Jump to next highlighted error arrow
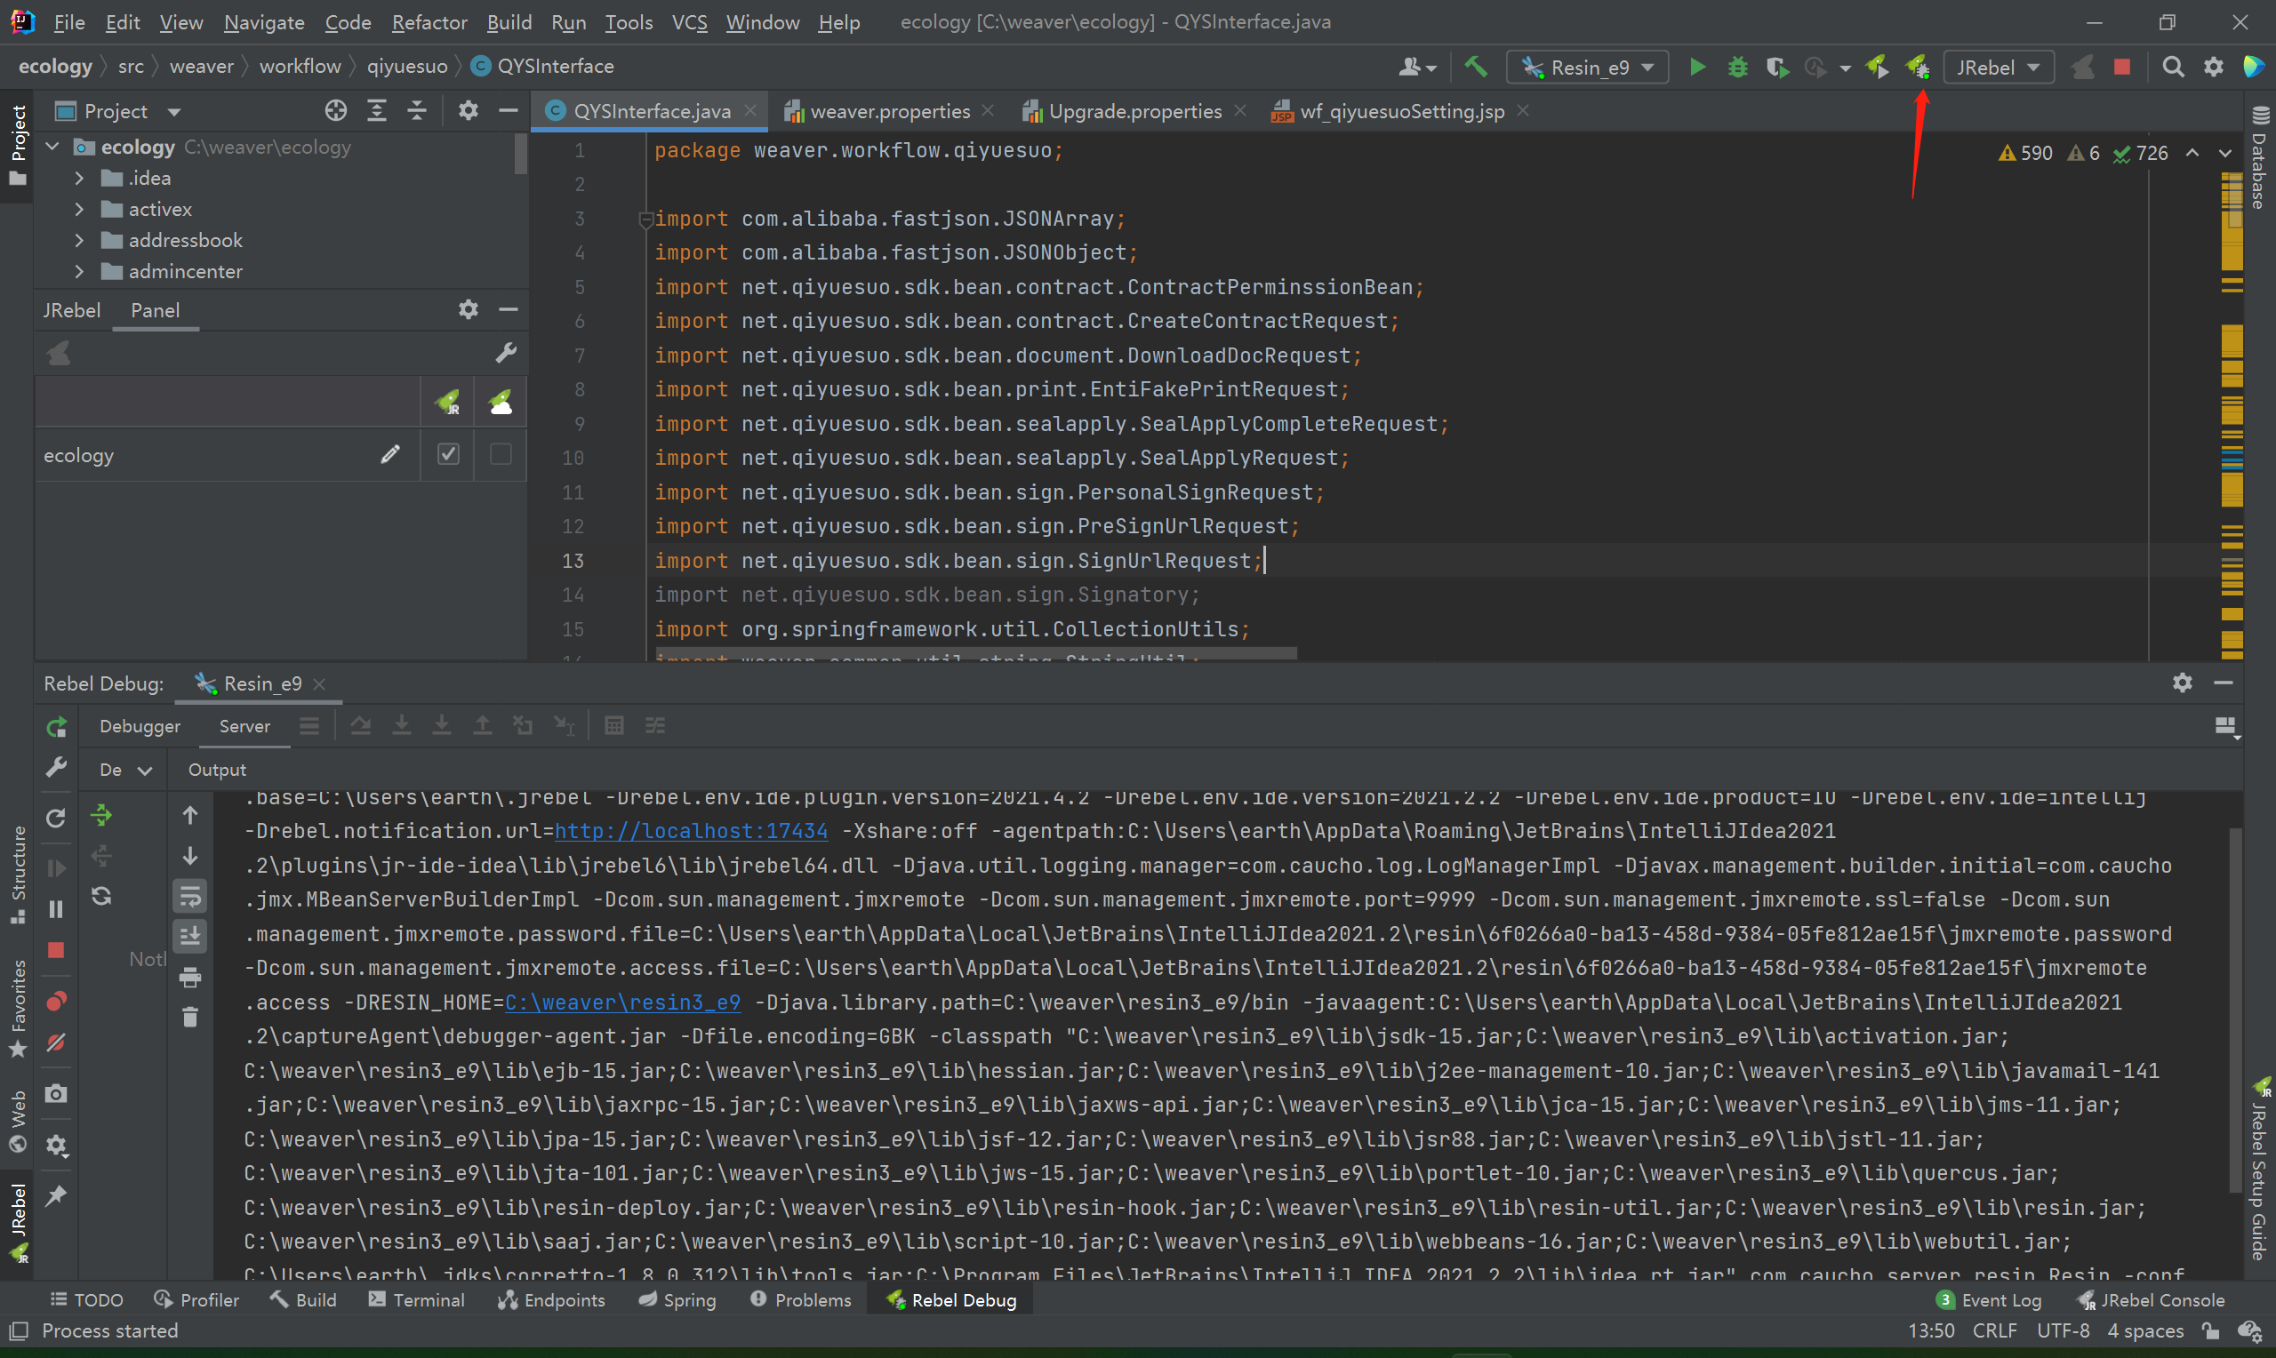This screenshot has width=2276, height=1358. 2224,153
